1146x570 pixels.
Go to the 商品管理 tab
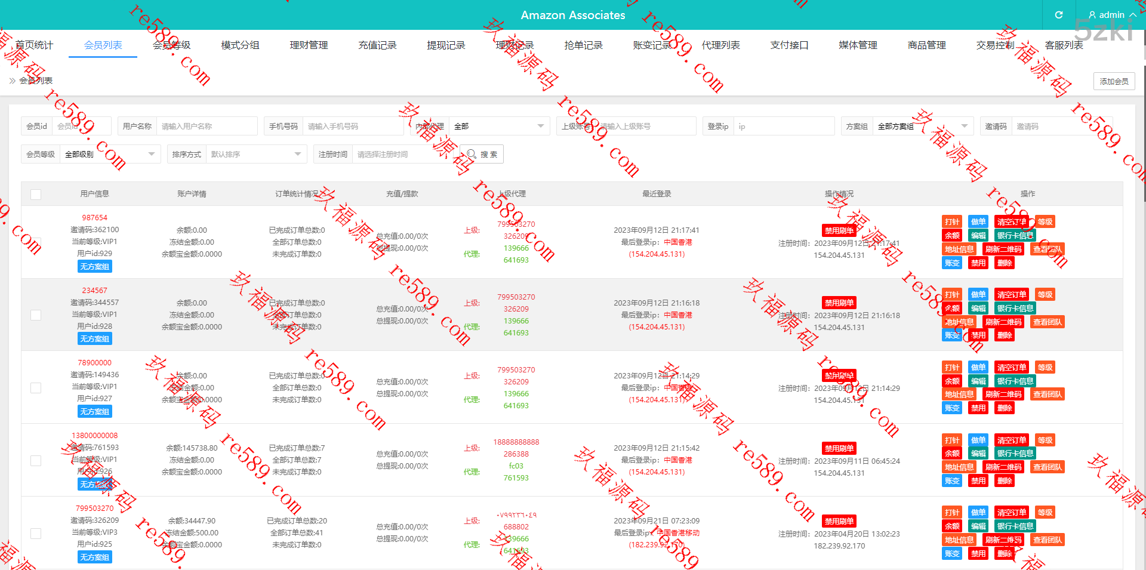926,45
